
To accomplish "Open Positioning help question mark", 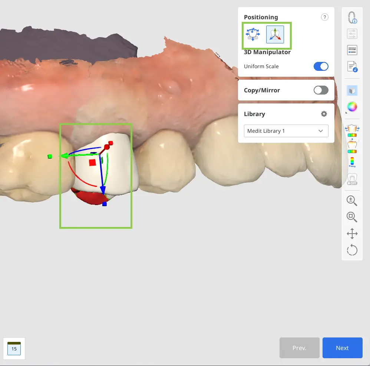I will (325, 17).
